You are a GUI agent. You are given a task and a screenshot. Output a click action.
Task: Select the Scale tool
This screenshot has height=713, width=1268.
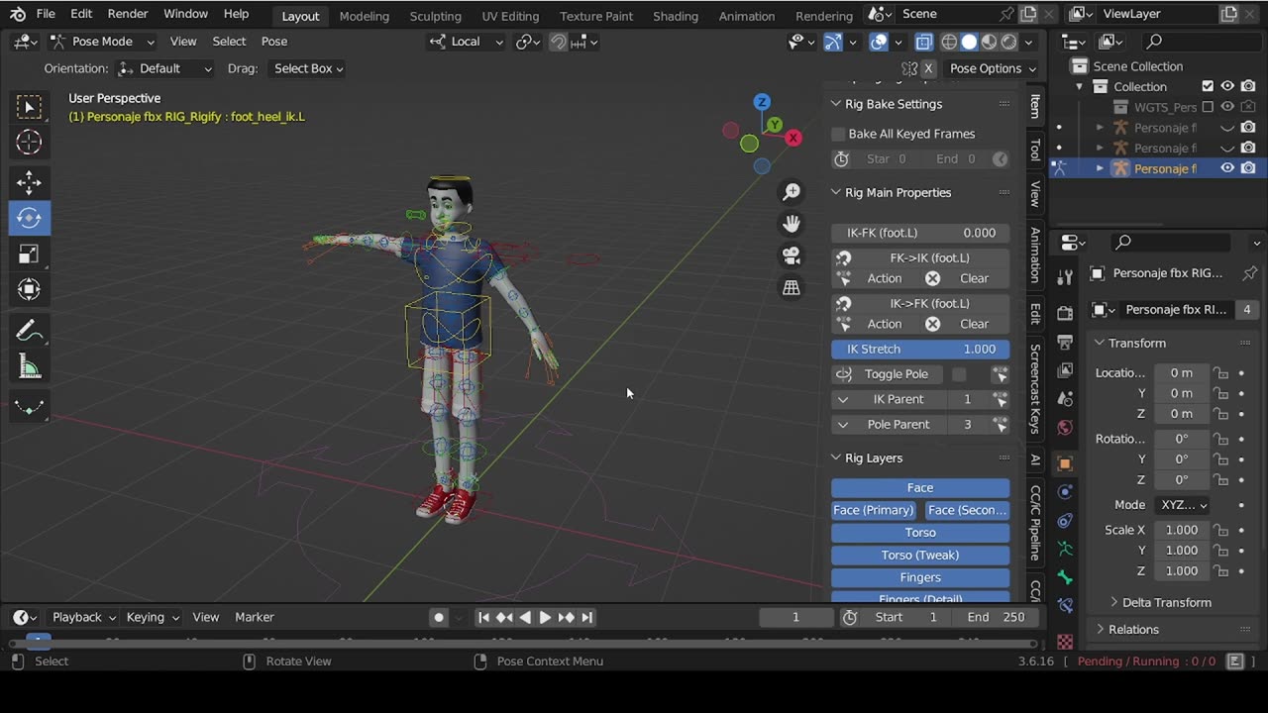[29, 254]
